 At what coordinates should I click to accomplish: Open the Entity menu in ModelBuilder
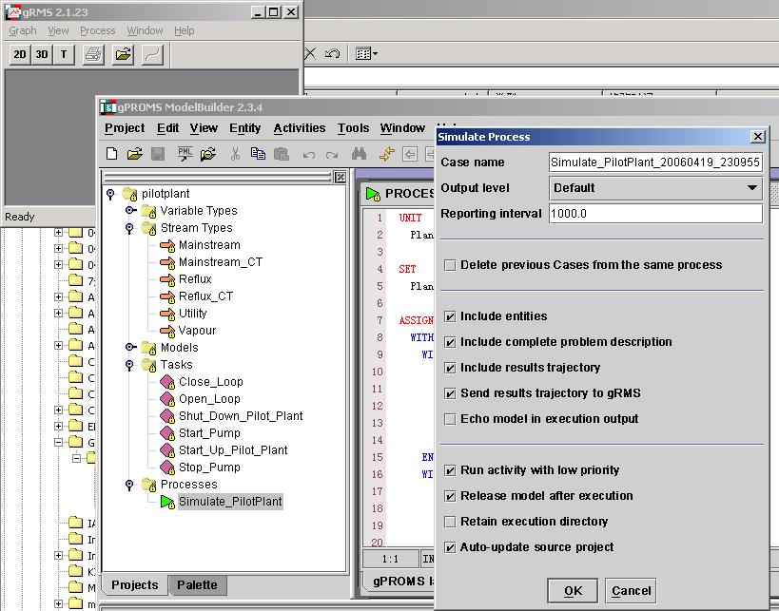point(245,128)
